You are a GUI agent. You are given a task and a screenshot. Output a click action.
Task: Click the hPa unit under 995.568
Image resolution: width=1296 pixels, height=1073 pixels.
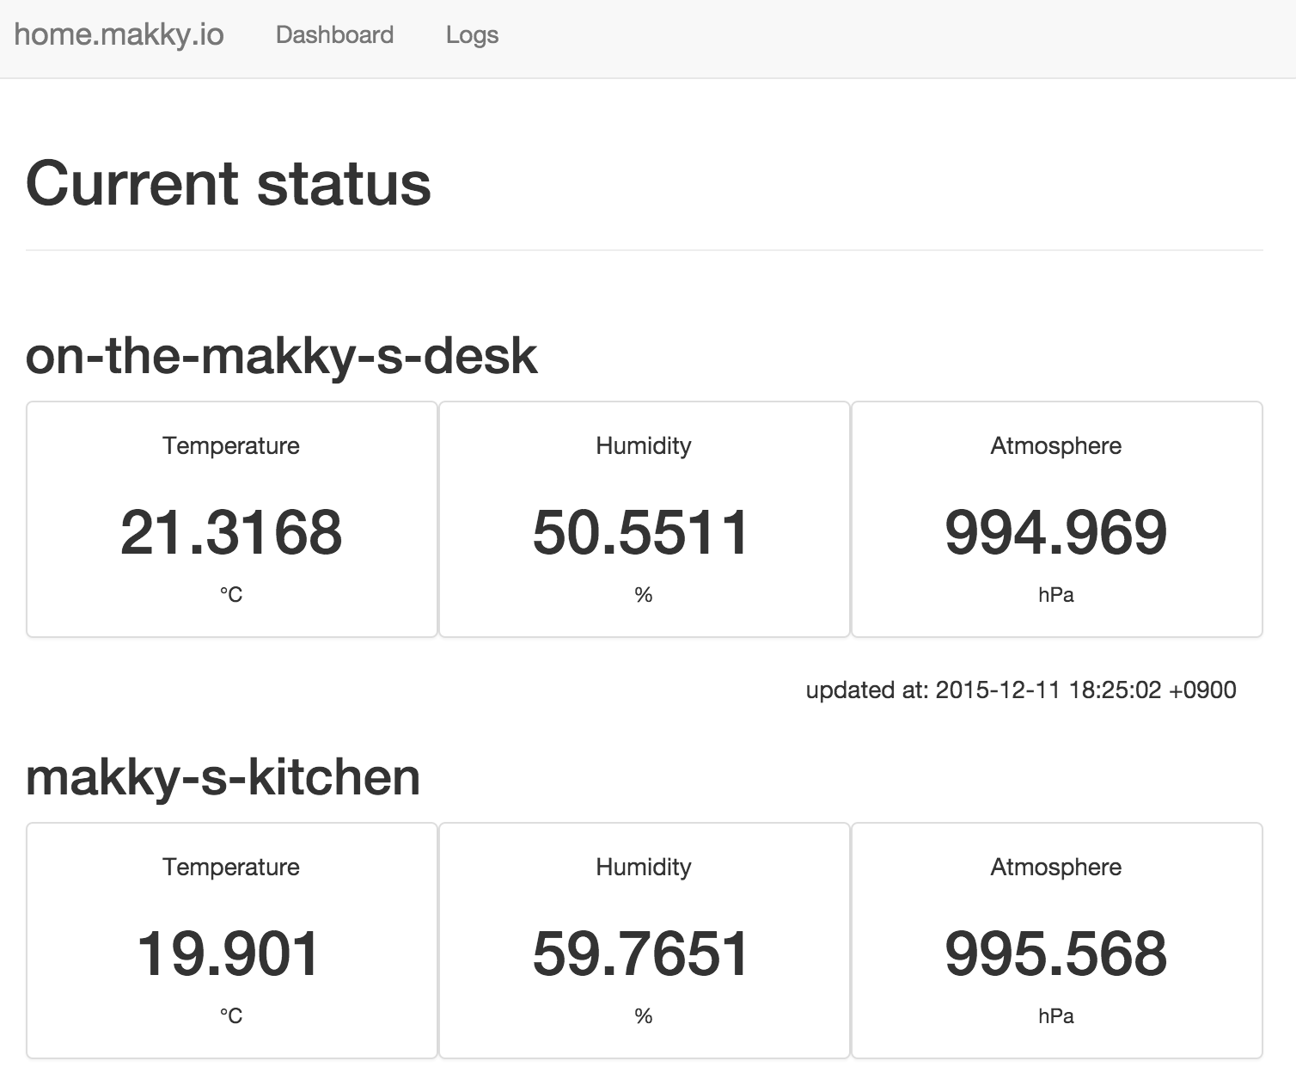pyautogui.click(x=1056, y=1016)
